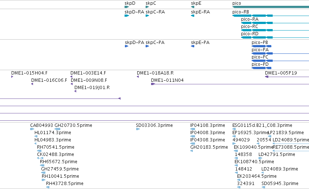Image resolution: width=309 pixels, height=189 pixels.
Task: Select the IP04008.3prime EST
Action: [192, 136]
